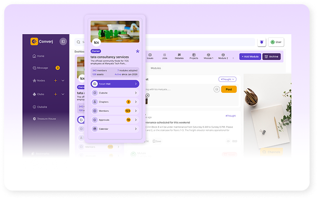Click the orange Post button
The width and height of the screenshot is (318, 199).
[229, 89]
